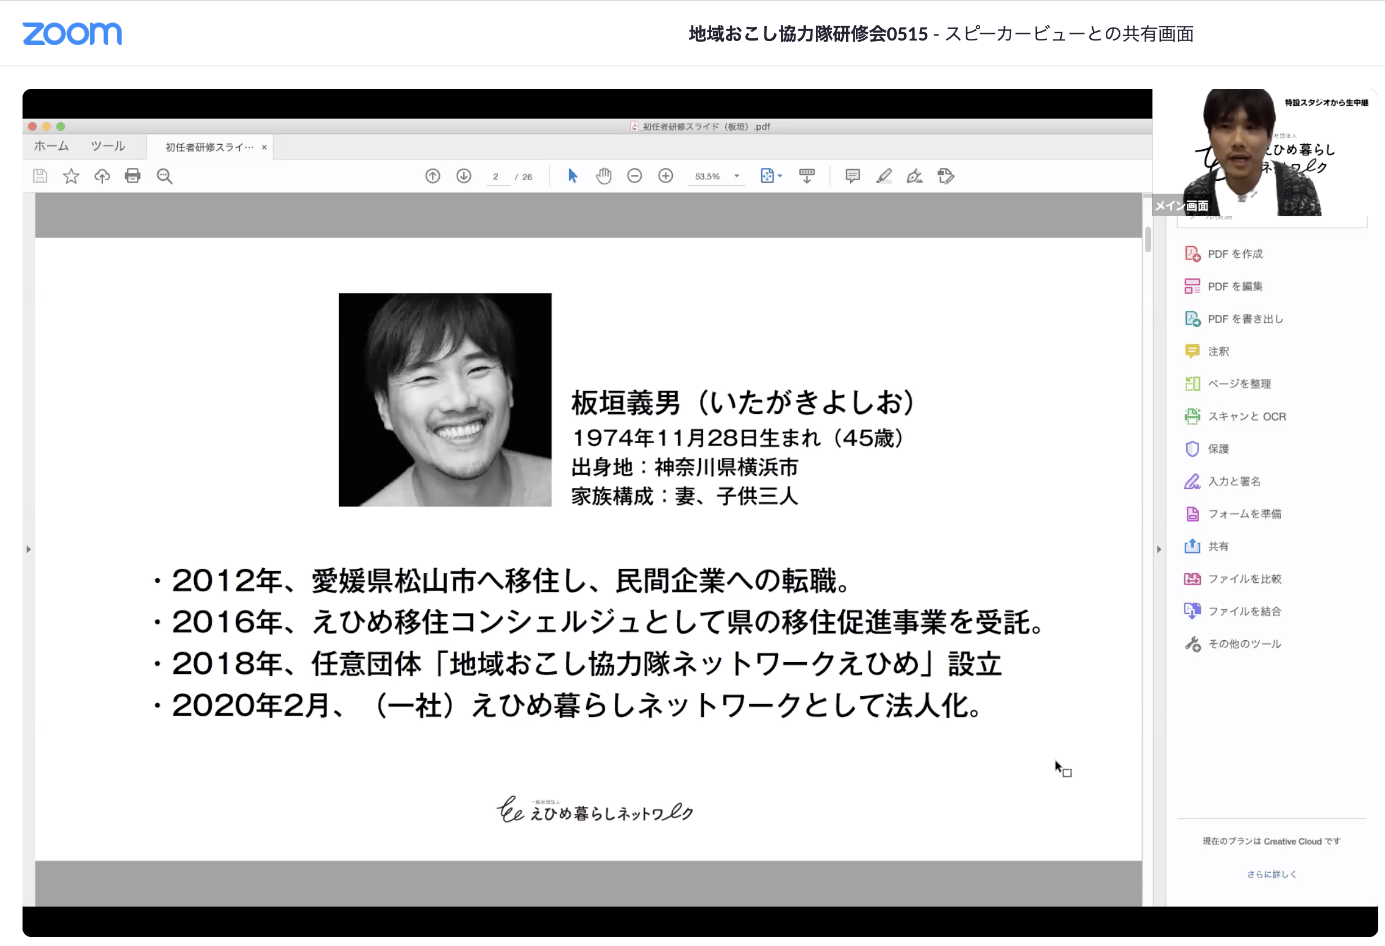The image size is (1385, 946).
Task: Click the name 板垣義男（いたがきよしお）
Action: [x=743, y=403]
